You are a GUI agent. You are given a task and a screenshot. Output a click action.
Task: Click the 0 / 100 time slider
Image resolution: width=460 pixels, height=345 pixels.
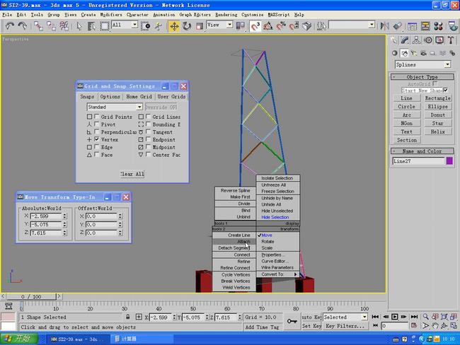[x=31, y=297]
